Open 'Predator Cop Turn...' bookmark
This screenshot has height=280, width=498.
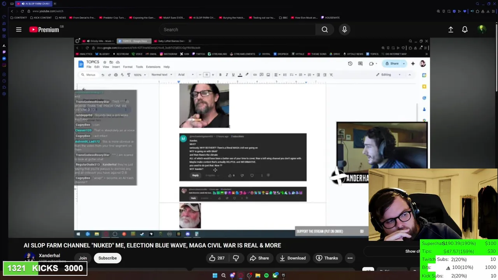point(112,17)
